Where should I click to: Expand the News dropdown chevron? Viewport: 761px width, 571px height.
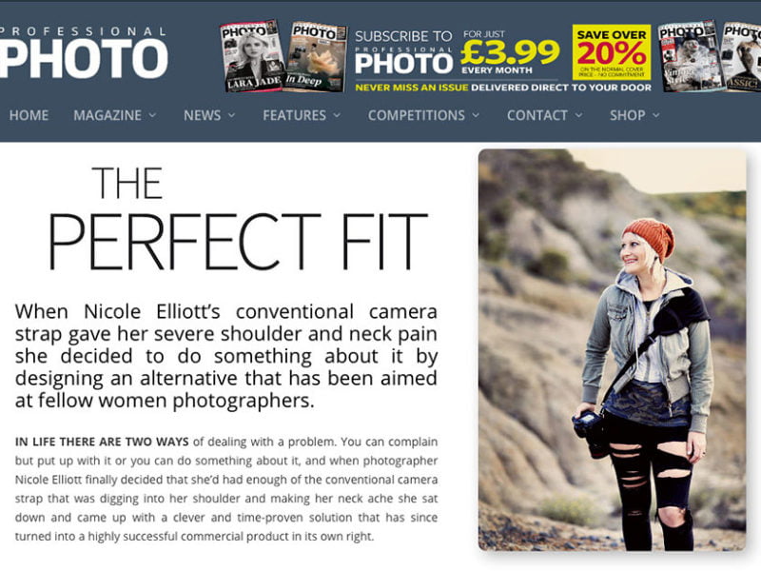(x=231, y=115)
